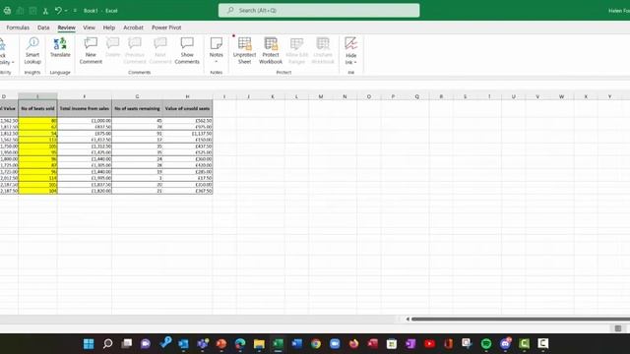
Task: Add a New Comment
Action: [x=91, y=50]
